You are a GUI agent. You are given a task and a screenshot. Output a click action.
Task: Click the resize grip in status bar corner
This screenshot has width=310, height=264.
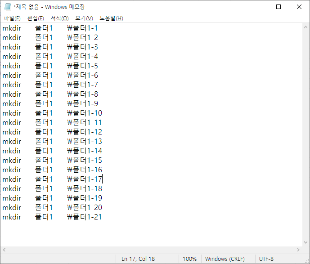pyautogui.click(x=307, y=261)
